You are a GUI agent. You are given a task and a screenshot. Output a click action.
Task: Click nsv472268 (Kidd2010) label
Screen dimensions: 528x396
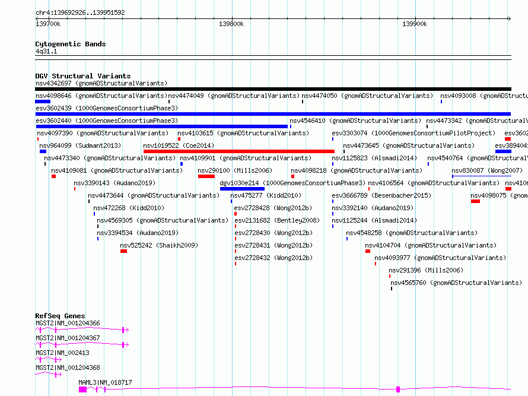coord(129,208)
